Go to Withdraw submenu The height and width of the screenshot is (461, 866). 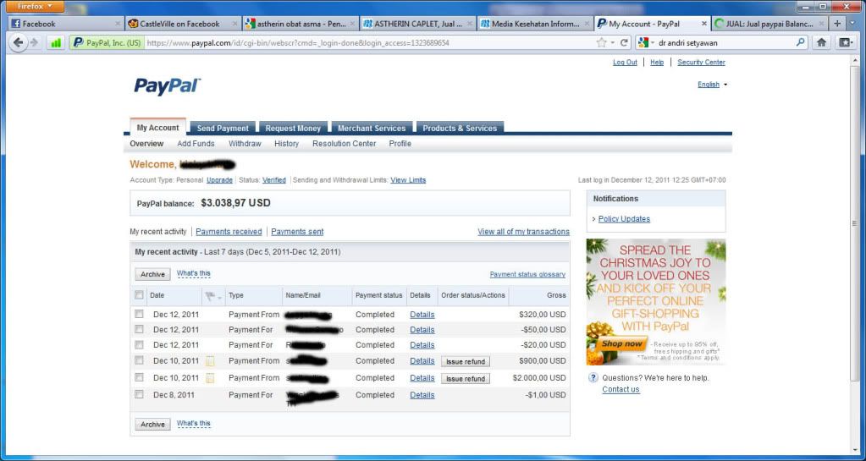245,144
